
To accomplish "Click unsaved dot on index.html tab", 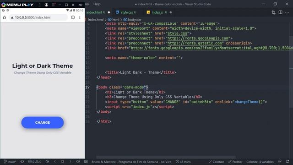I will tap(109, 12).
